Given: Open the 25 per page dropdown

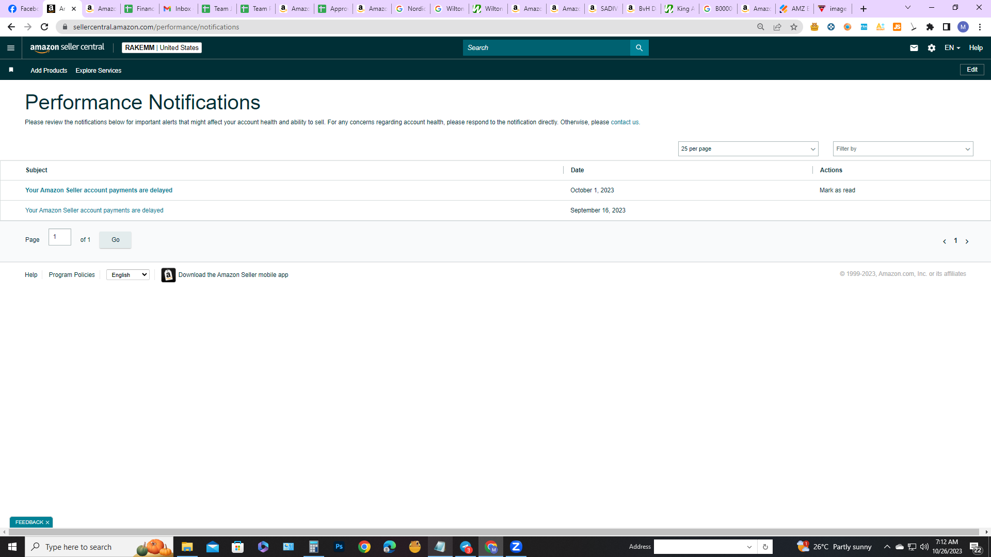Looking at the screenshot, I should [x=748, y=149].
